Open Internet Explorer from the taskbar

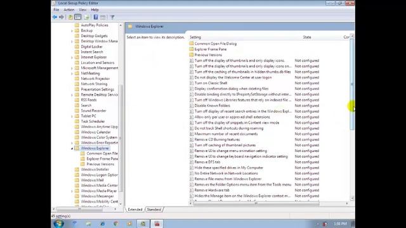(x=103, y=224)
